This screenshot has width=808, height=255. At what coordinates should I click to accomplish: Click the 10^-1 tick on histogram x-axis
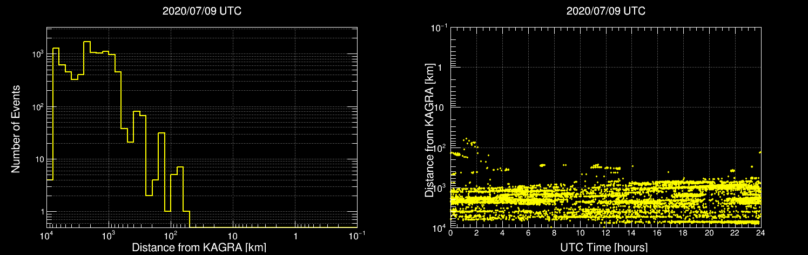[358, 236]
